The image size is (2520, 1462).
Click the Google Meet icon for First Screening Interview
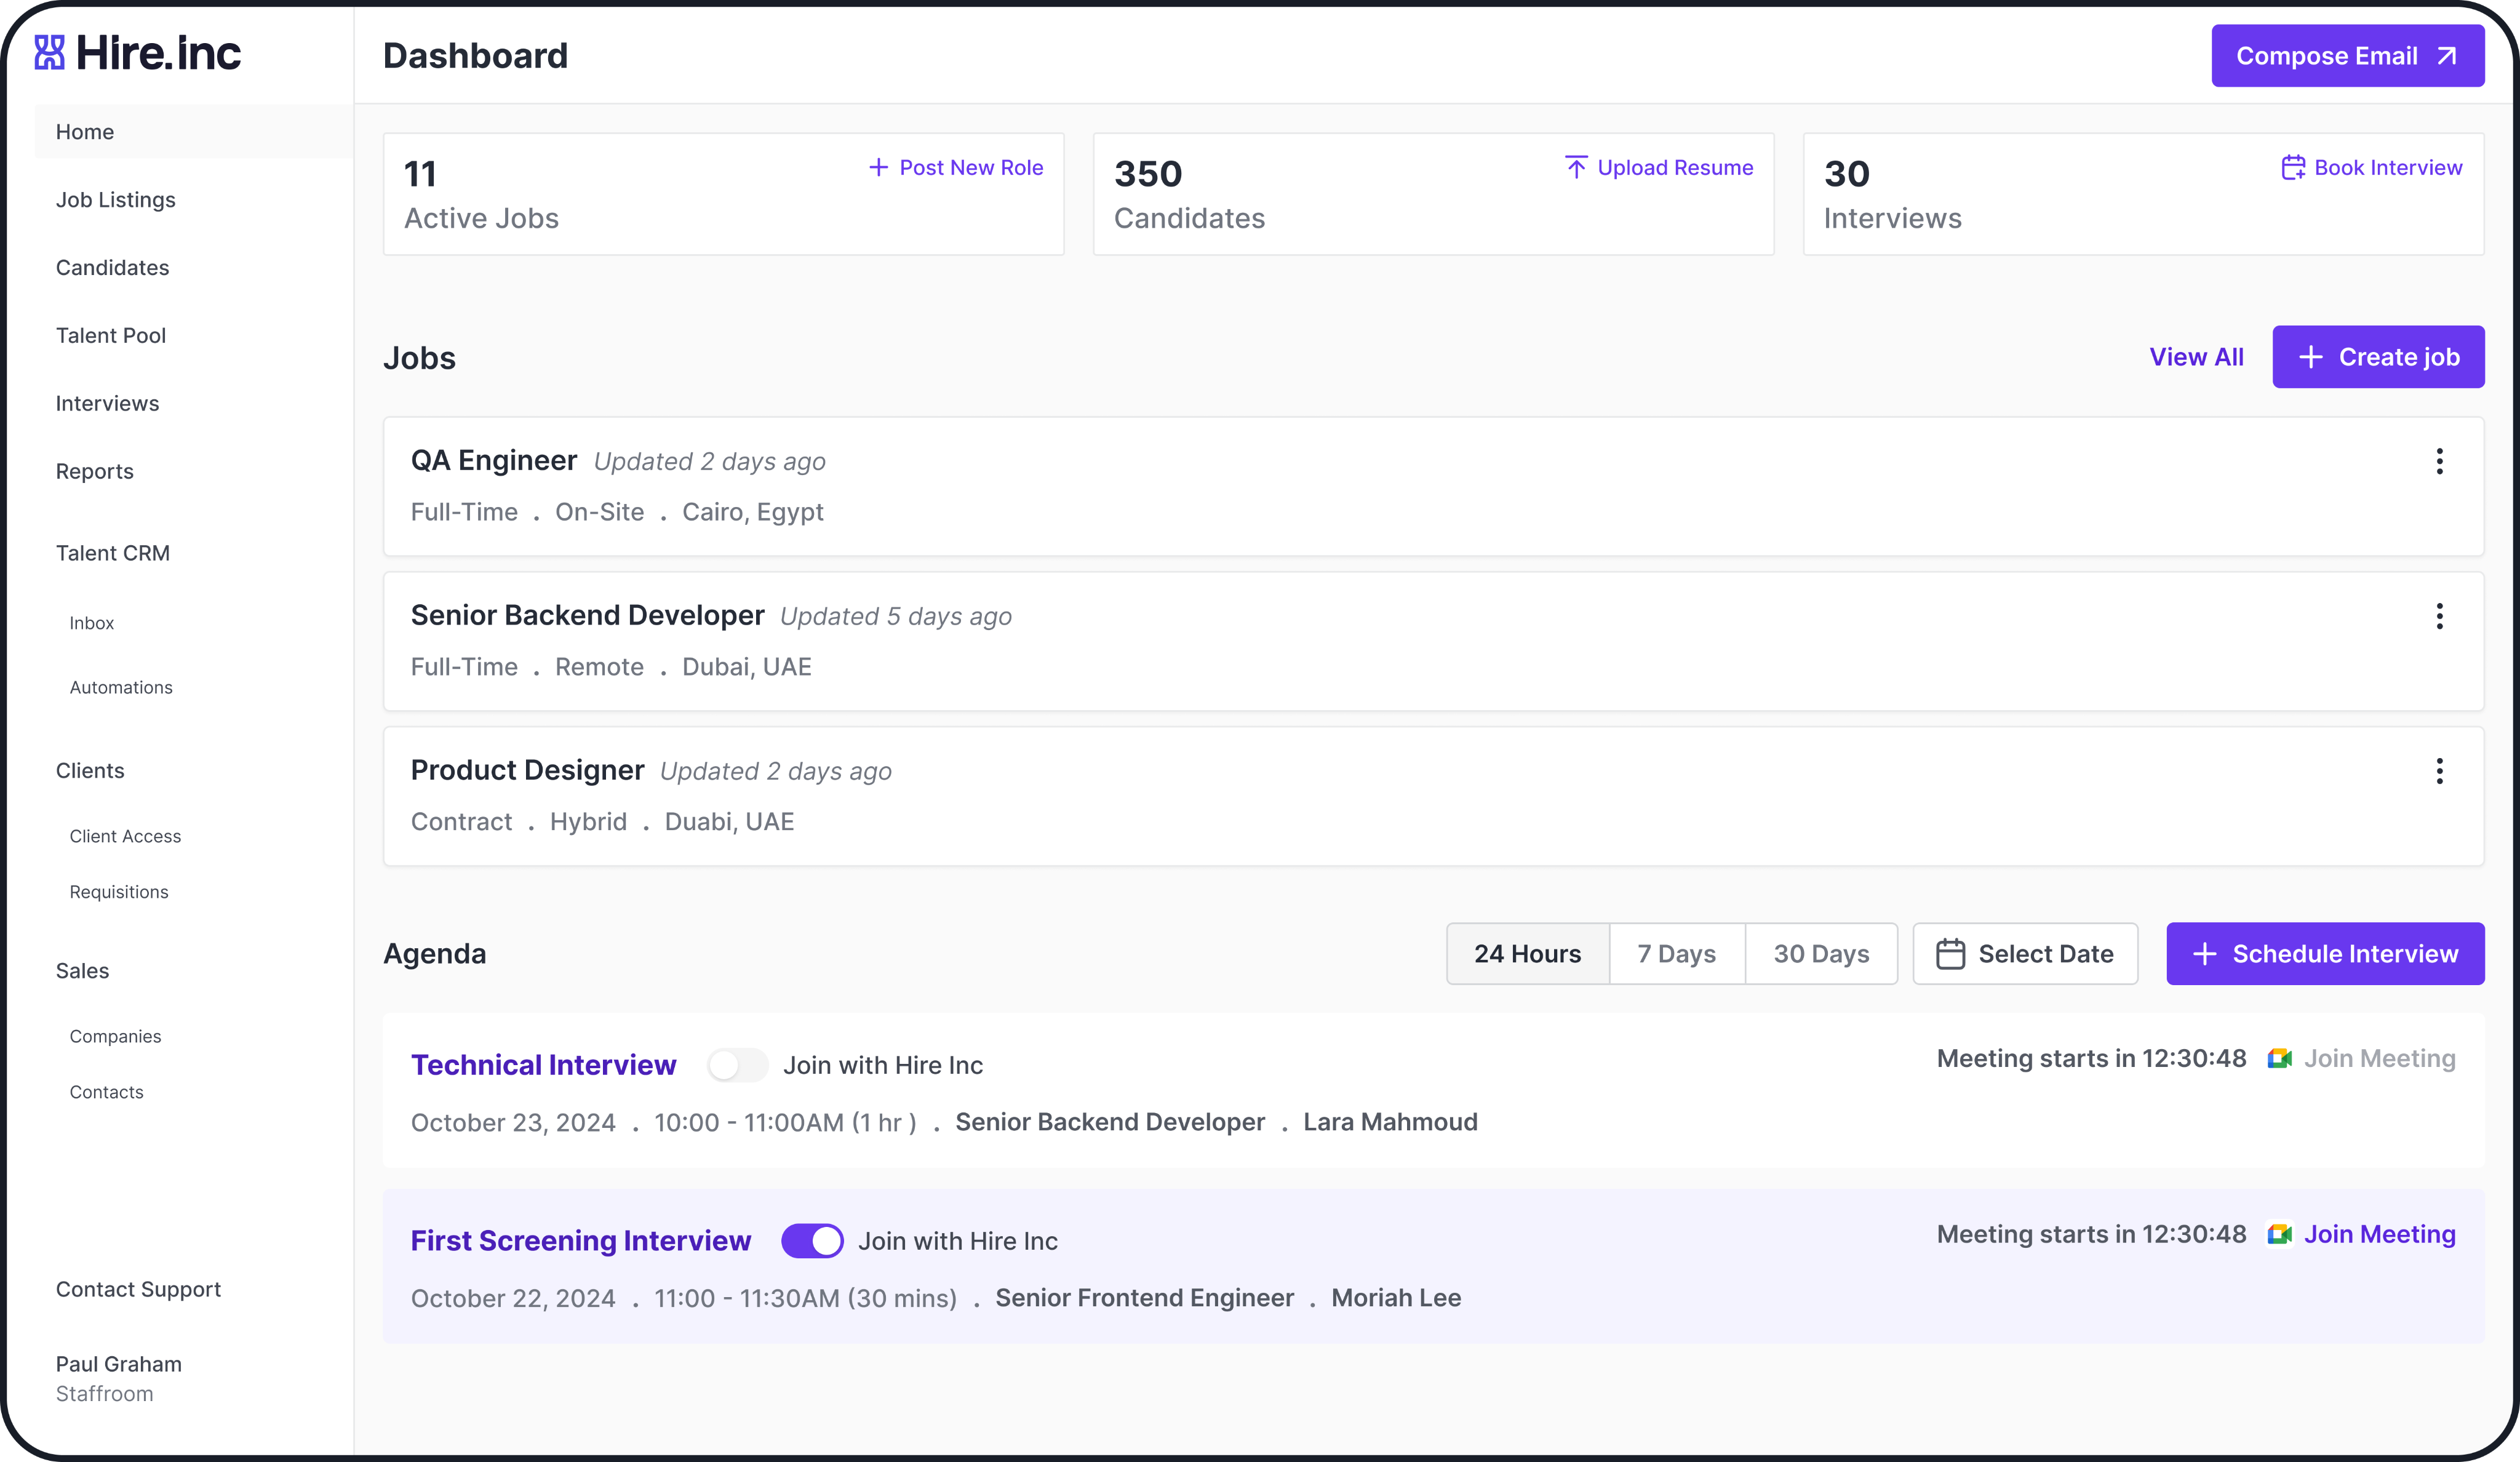click(2280, 1234)
